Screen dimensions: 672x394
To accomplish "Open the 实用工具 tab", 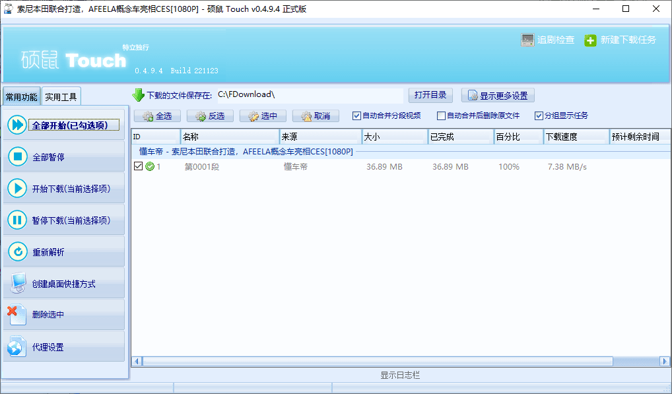I will (61, 97).
